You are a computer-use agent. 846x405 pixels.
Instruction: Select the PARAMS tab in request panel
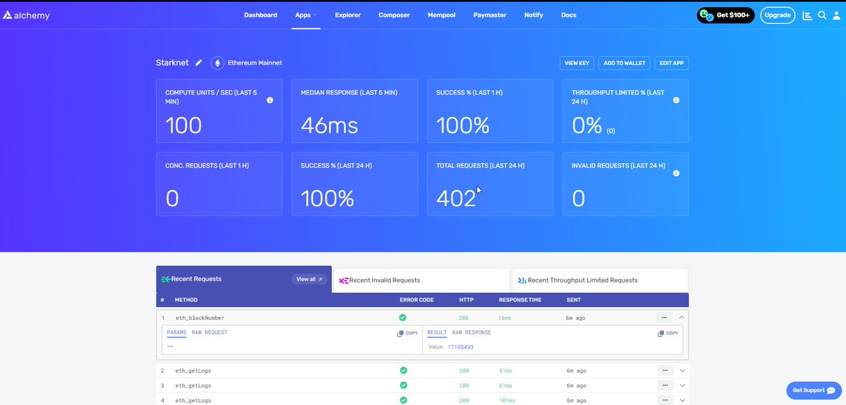pyautogui.click(x=177, y=332)
